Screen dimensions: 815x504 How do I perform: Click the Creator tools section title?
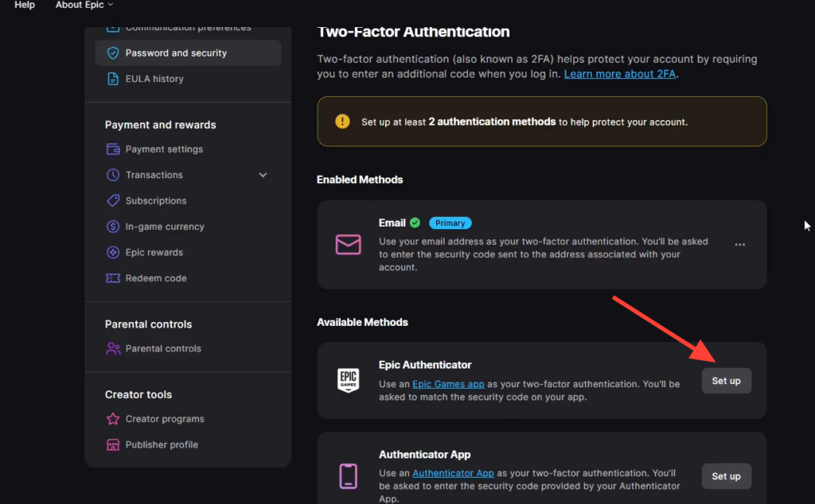tap(138, 394)
